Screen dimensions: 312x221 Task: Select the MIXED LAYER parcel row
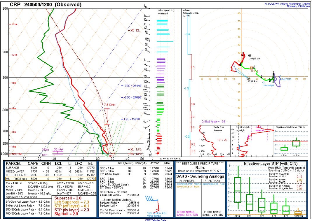pyautogui.click(x=50, y=171)
